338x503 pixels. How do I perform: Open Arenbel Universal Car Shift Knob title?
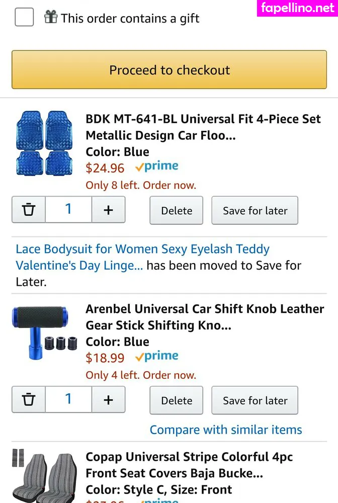[205, 317]
